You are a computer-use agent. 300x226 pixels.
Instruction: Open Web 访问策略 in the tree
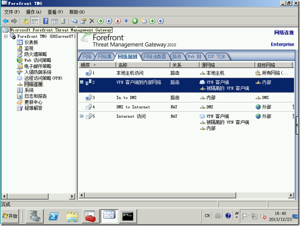coord(38,60)
